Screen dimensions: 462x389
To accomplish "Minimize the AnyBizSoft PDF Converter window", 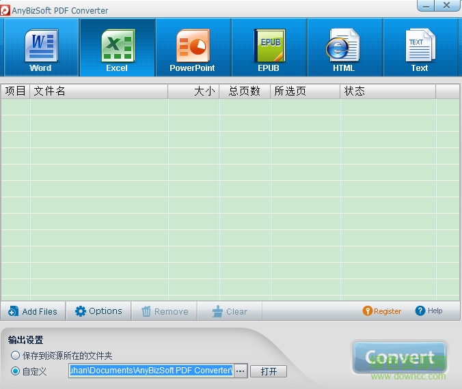I will point(426,5).
